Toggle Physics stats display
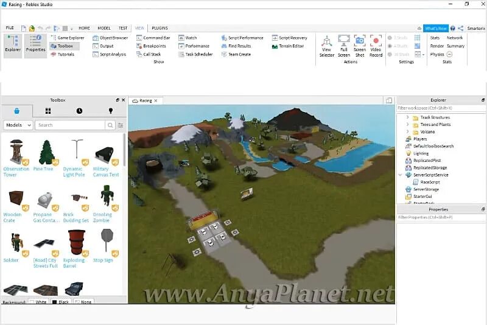 (437, 54)
